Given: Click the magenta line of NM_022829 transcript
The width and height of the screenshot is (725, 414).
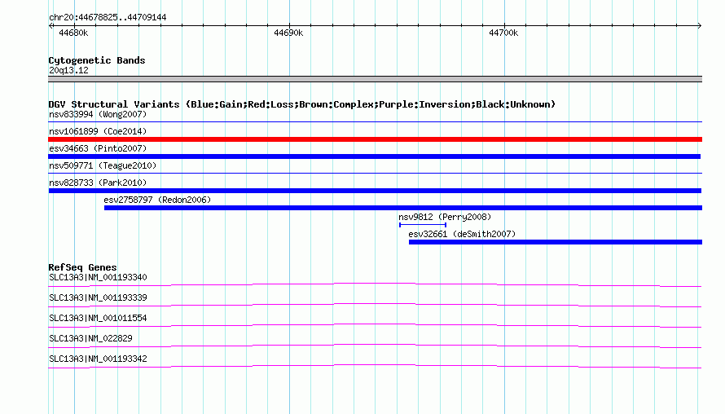Looking at the screenshot, I should 375,346.
